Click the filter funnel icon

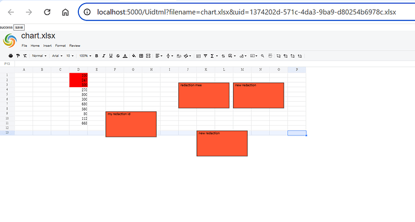[x=205, y=56]
